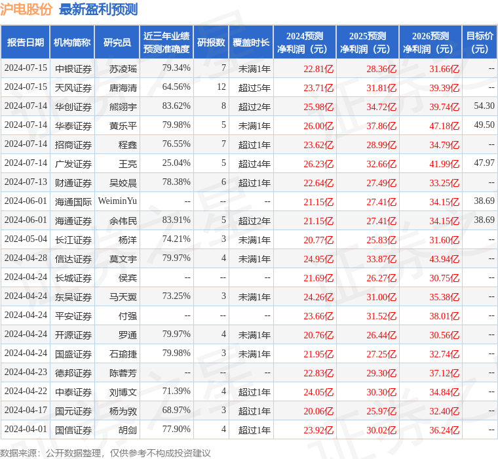The image size is (498, 459).
Task: Click target price 47.97
Action: 484,163
